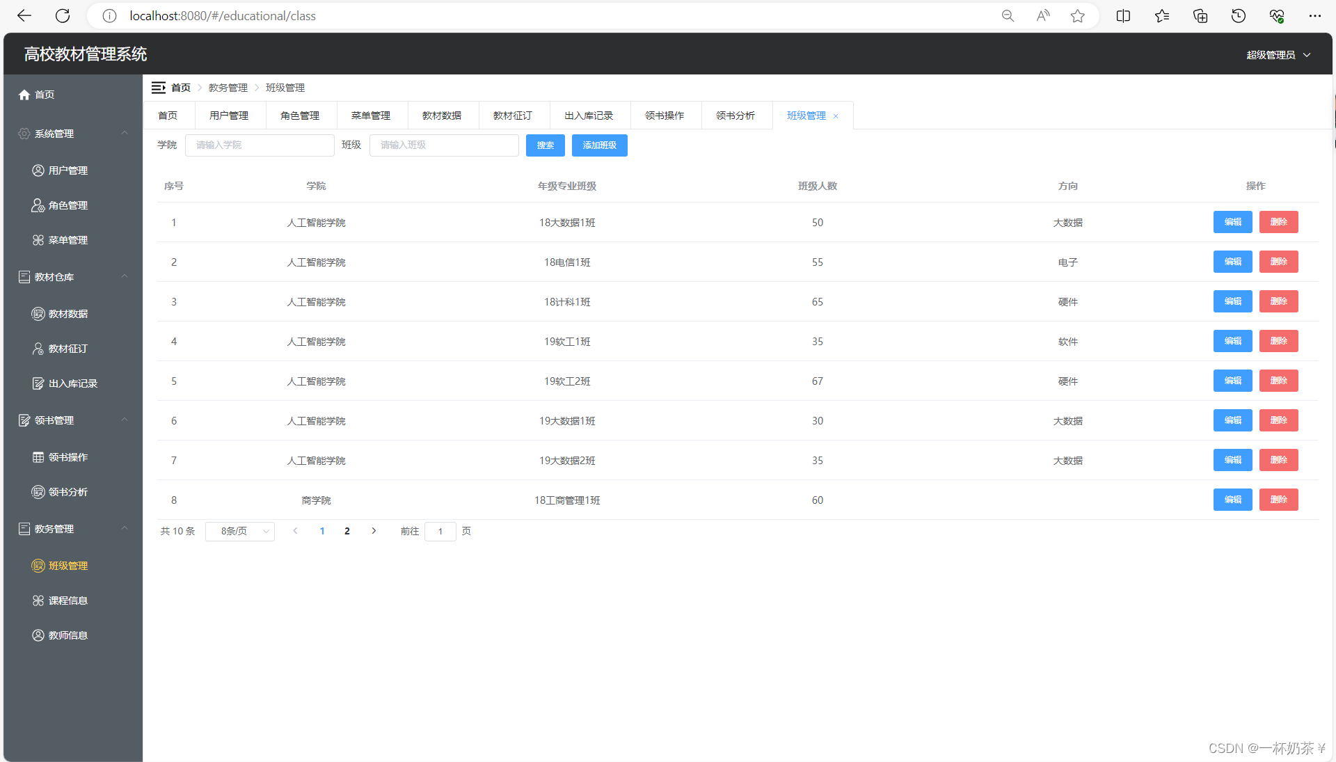Switch to the 领书操作 tab
This screenshot has height=762, width=1336.
click(x=665, y=116)
